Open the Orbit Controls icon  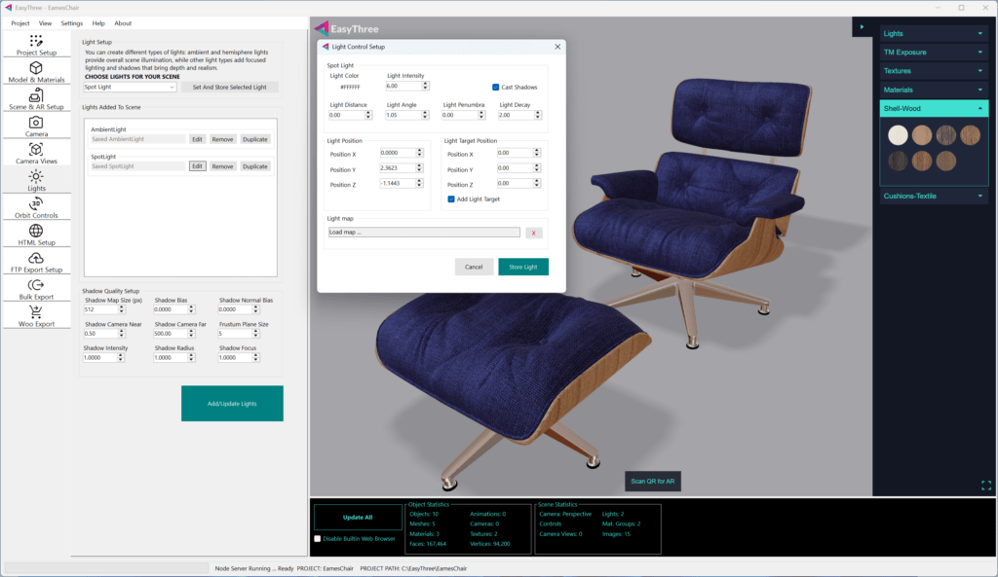pyautogui.click(x=36, y=203)
